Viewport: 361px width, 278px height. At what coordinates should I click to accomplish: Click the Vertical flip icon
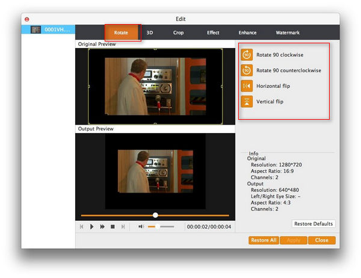247,102
